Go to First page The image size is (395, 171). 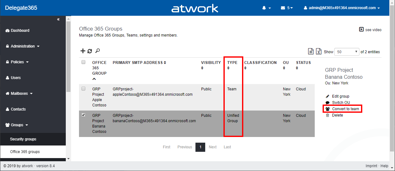(x=166, y=147)
